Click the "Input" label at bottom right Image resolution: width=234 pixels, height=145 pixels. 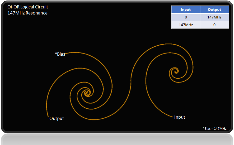180,117
